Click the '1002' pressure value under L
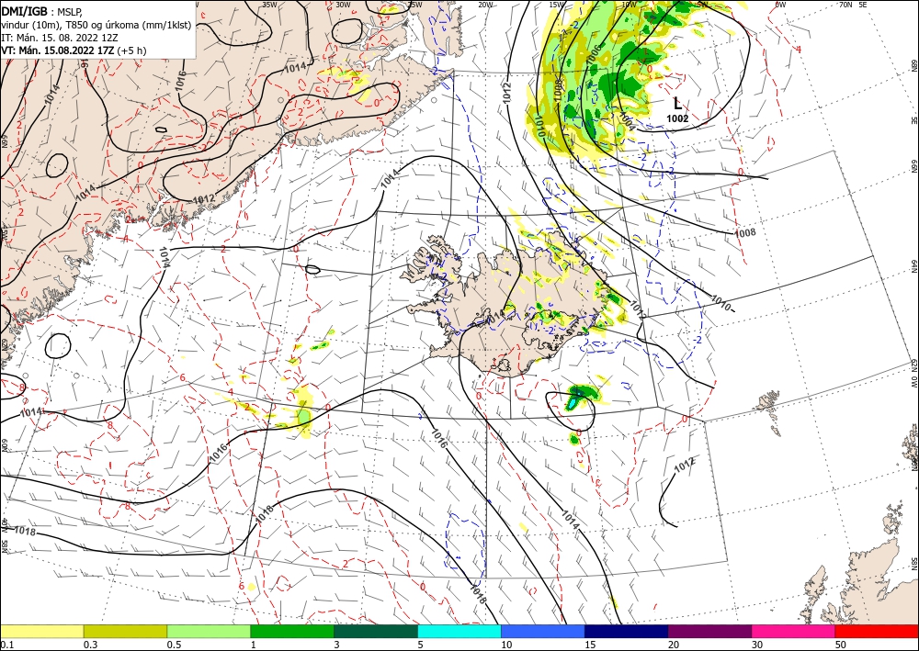Image resolution: width=919 pixels, height=651 pixels. pos(677,118)
